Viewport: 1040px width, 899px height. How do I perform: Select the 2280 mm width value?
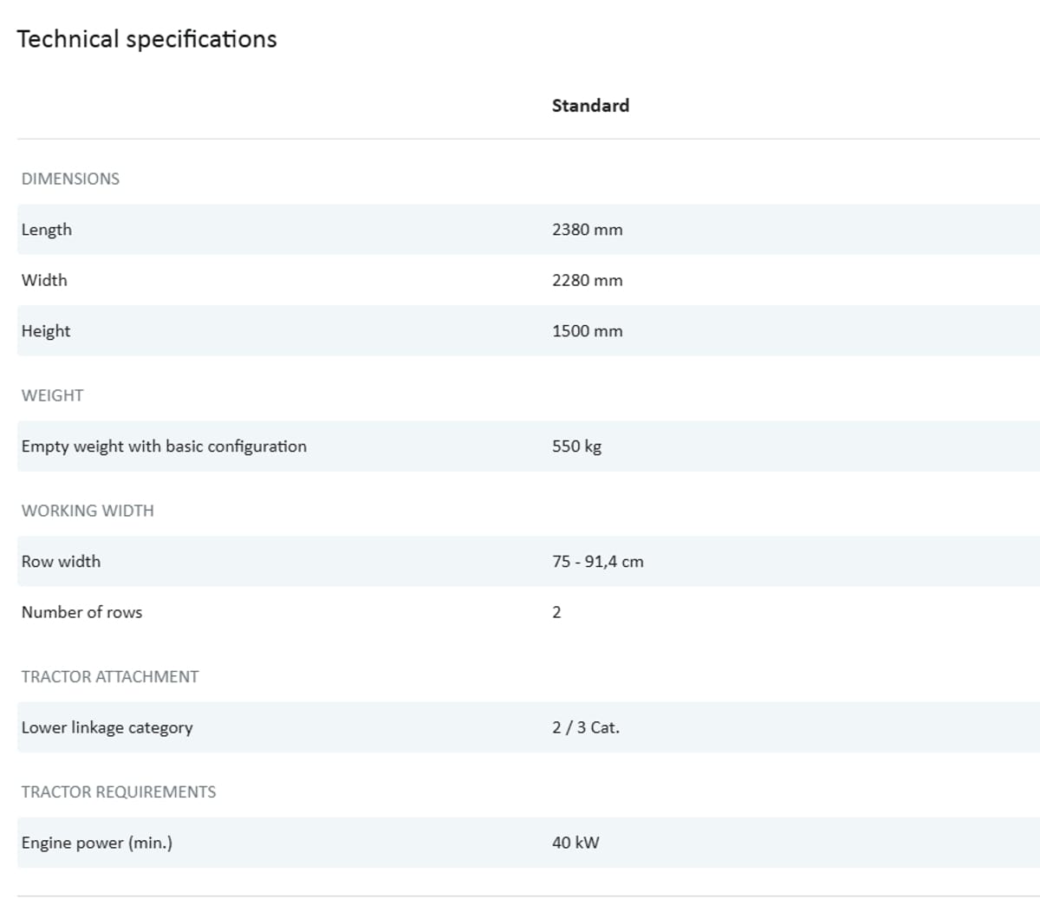point(587,280)
